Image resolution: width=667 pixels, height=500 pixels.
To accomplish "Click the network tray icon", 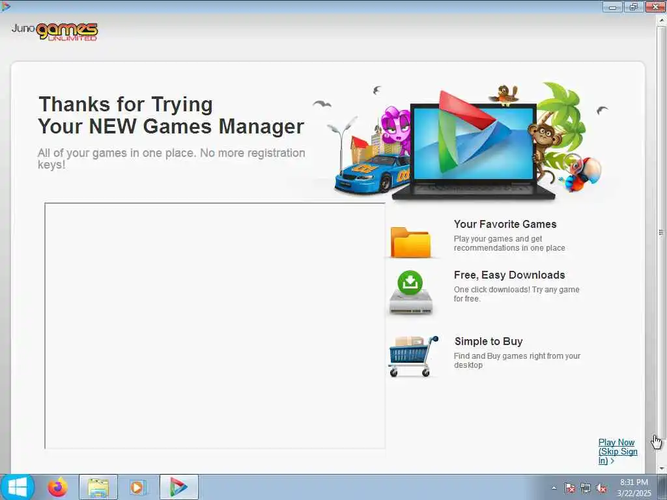I will pyautogui.click(x=586, y=488).
